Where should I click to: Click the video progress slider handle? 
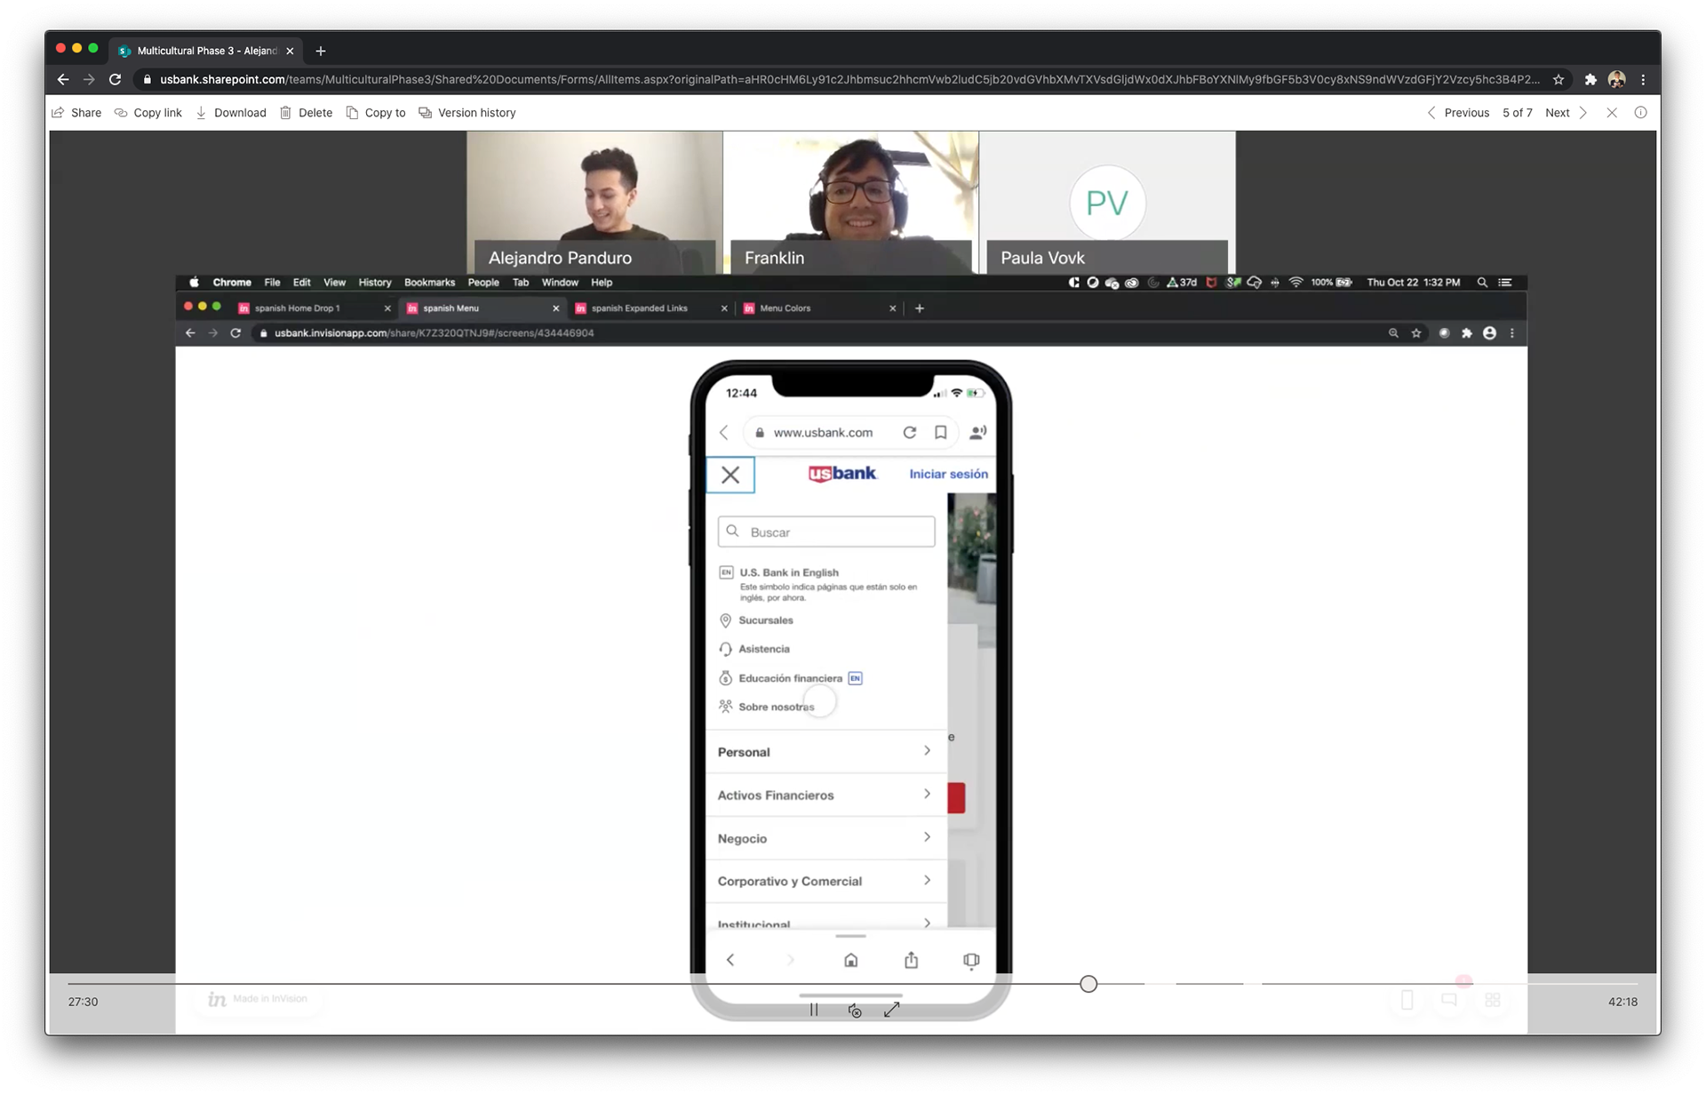(x=1088, y=984)
